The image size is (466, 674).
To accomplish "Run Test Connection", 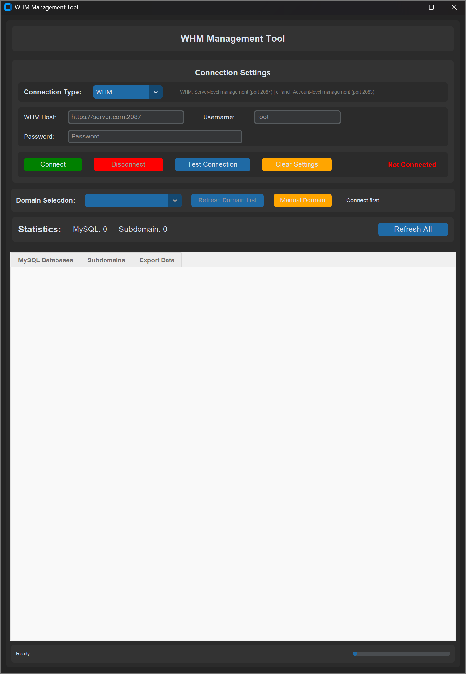I will [213, 164].
